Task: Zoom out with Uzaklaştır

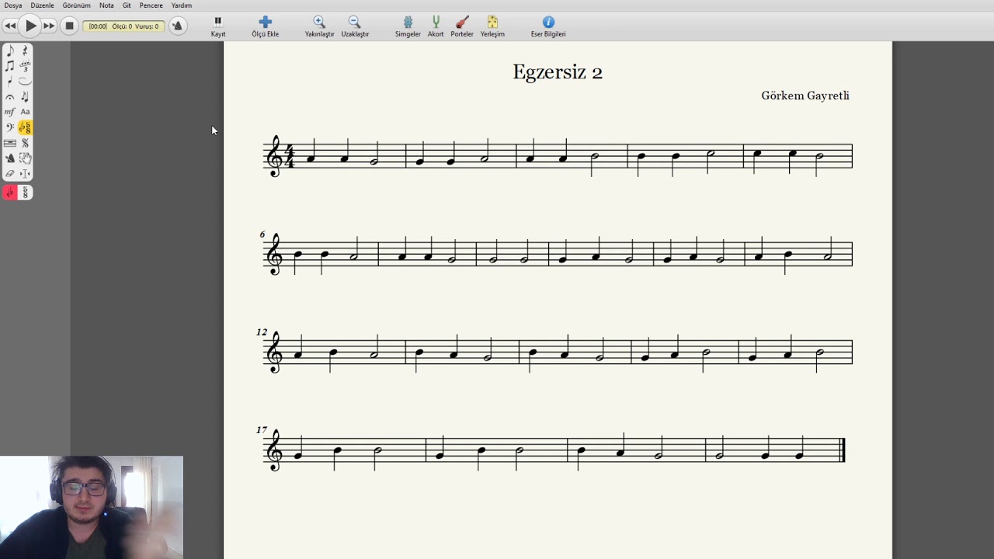Action: coord(355,26)
